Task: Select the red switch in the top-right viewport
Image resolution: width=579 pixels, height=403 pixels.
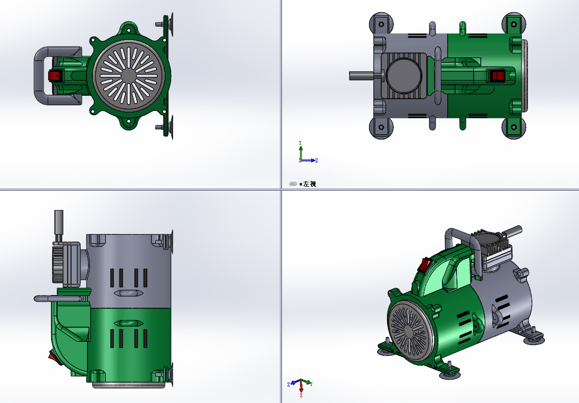Action: coord(497,76)
